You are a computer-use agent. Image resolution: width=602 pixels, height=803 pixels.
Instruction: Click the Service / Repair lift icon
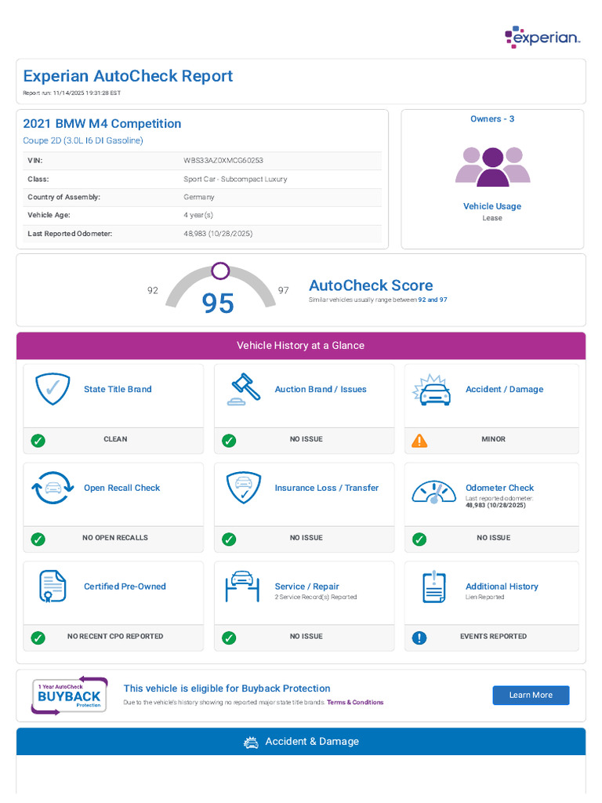(x=242, y=586)
